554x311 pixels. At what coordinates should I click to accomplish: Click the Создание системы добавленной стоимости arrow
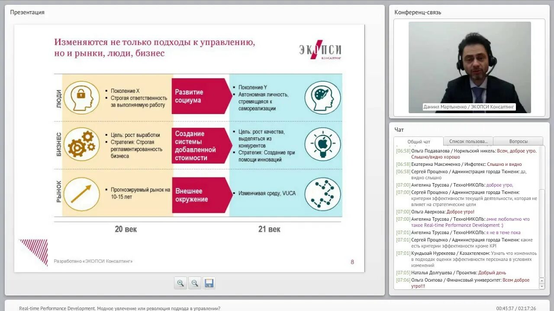click(202, 146)
